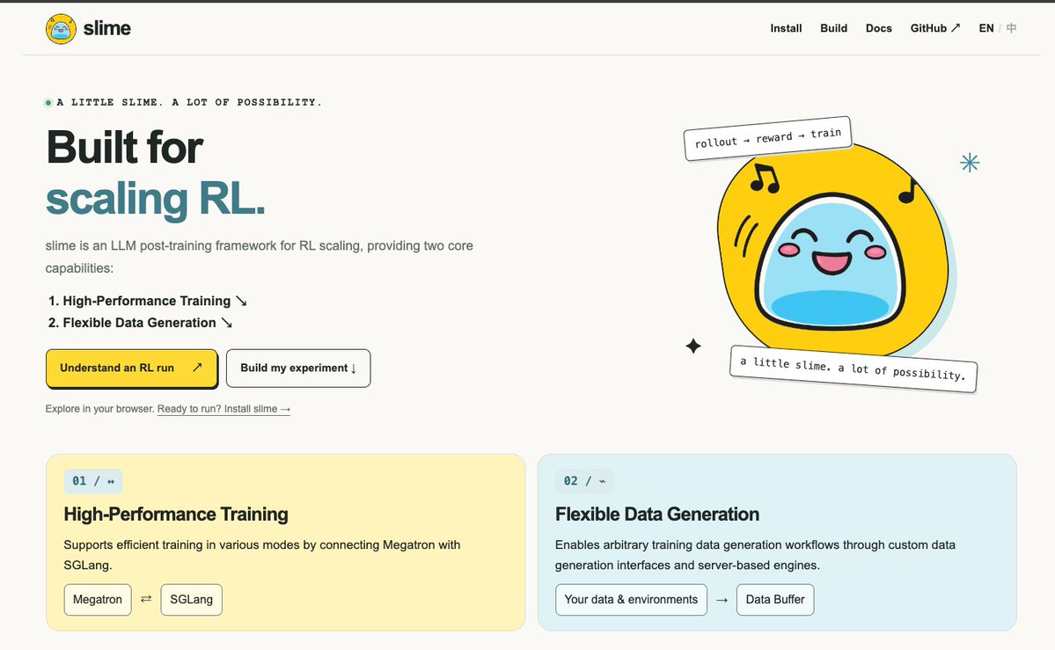Click arrow between data environments and Data Buffer

point(722,600)
